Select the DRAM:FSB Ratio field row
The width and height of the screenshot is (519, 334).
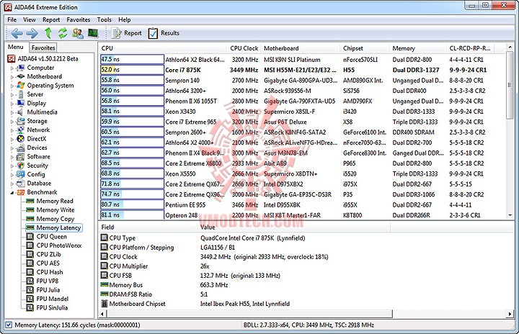pyautogui.click(x=245, y=294)
